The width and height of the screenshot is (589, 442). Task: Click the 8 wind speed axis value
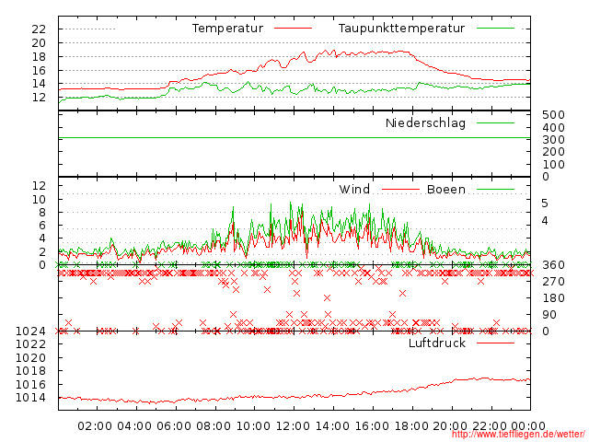pos(42,213)
